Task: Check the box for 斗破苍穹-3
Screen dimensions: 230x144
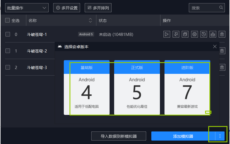Action: 8,67
